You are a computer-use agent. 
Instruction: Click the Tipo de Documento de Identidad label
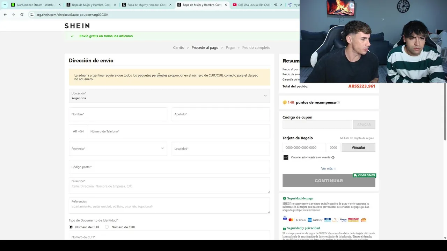93,220
